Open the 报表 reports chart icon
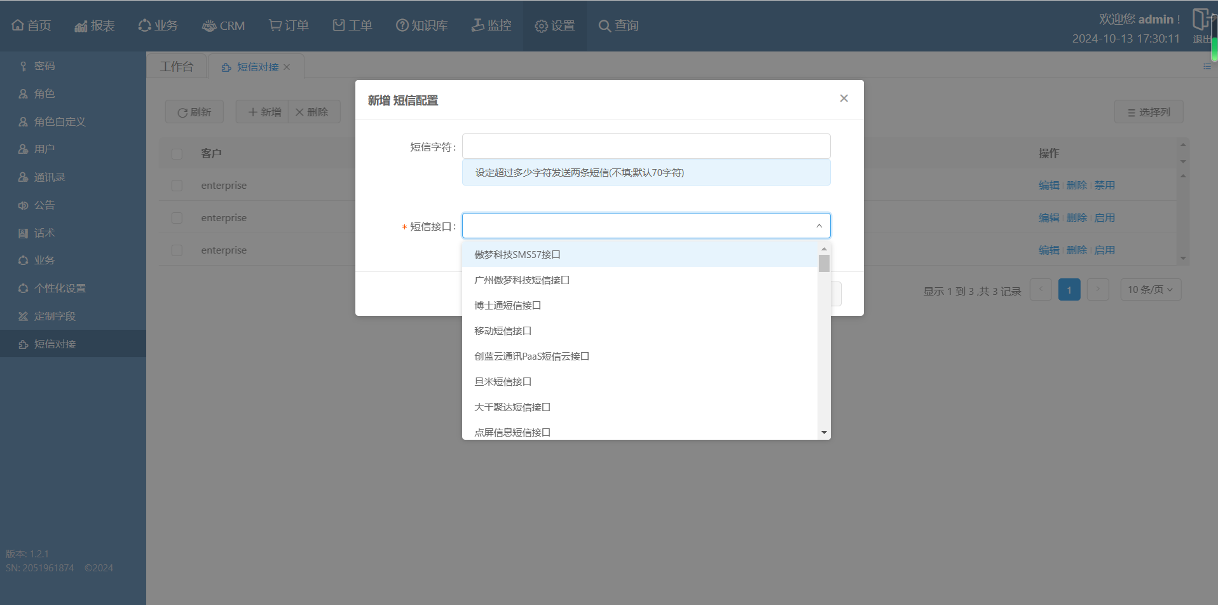The image size is (1218, 605). coord(81,25)
